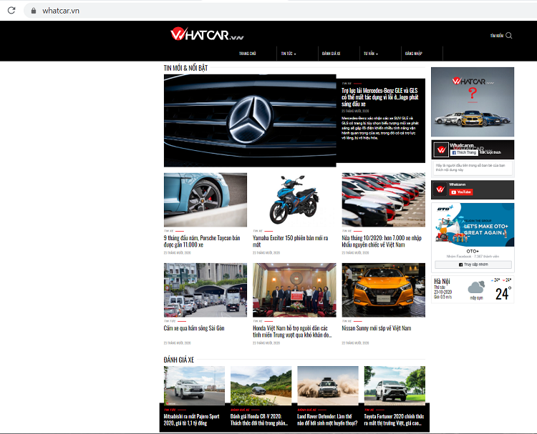Screen dimensions: 537x434
Task: Read the Porsche Taycan sales article title
Action: point(203,240)
